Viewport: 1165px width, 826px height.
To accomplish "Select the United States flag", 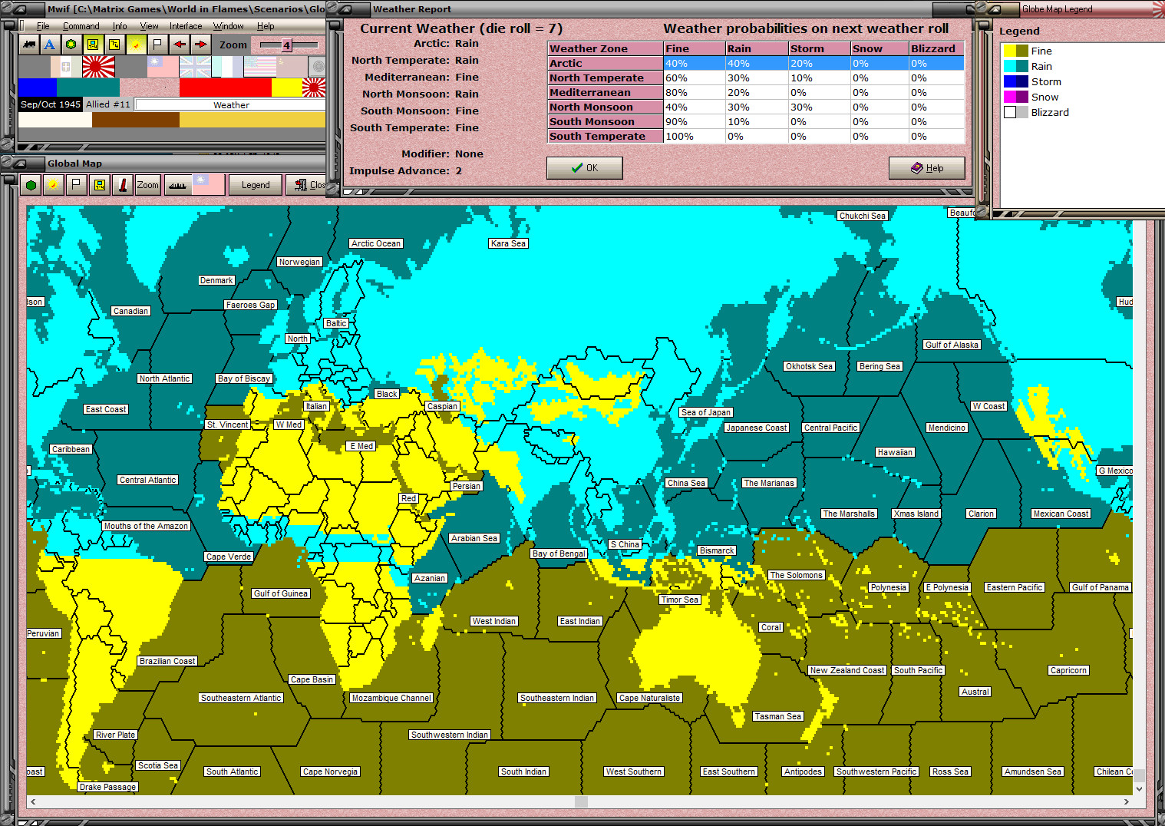I will tap(259, 67).
